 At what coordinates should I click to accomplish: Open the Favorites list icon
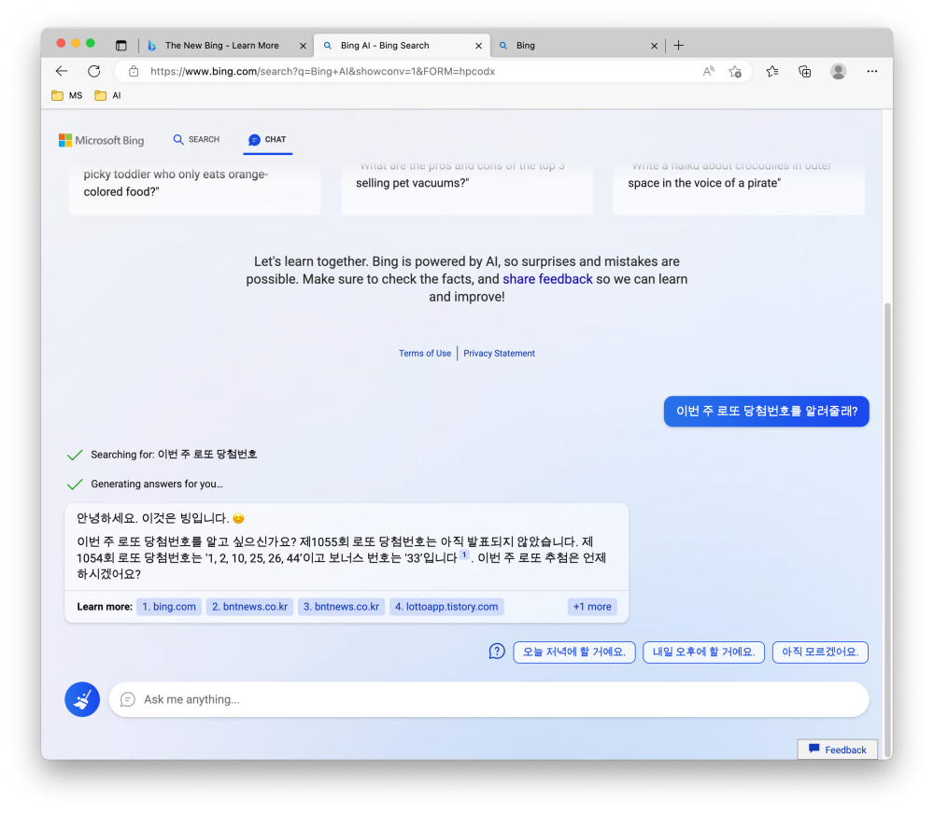(x=772, y=72)
